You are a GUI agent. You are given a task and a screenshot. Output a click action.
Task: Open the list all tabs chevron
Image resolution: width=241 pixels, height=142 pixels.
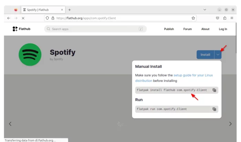(205, 10)
